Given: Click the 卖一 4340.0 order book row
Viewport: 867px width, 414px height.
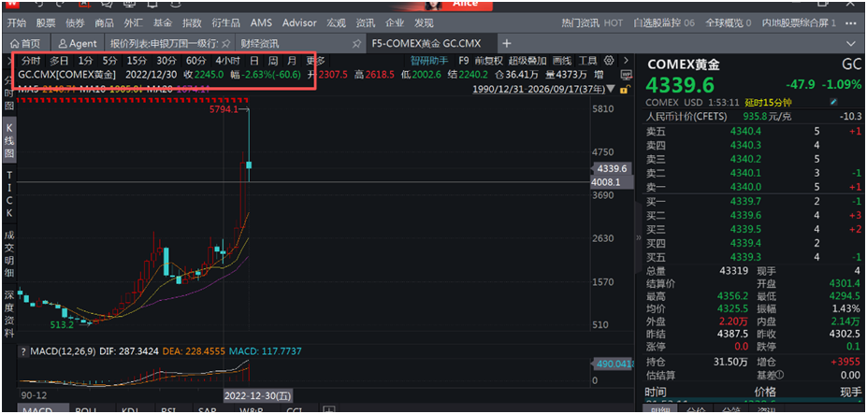Looking at the screenshot, I should click(754, 188).
